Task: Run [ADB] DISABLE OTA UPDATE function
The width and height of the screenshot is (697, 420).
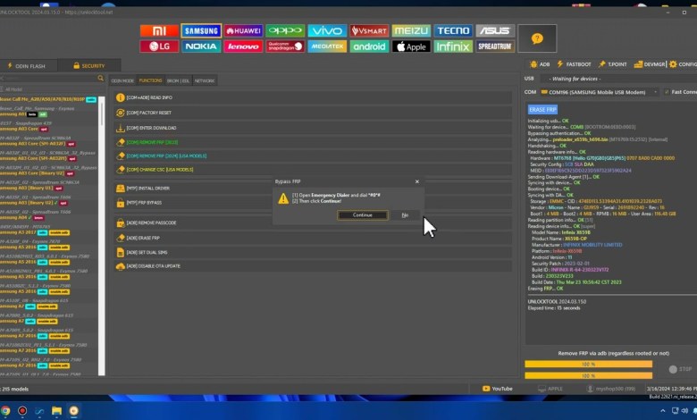Action: [313, 266]
